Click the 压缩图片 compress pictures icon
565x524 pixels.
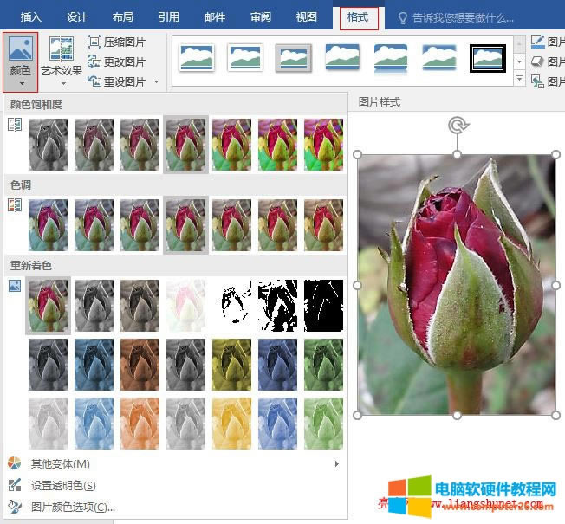94,42
